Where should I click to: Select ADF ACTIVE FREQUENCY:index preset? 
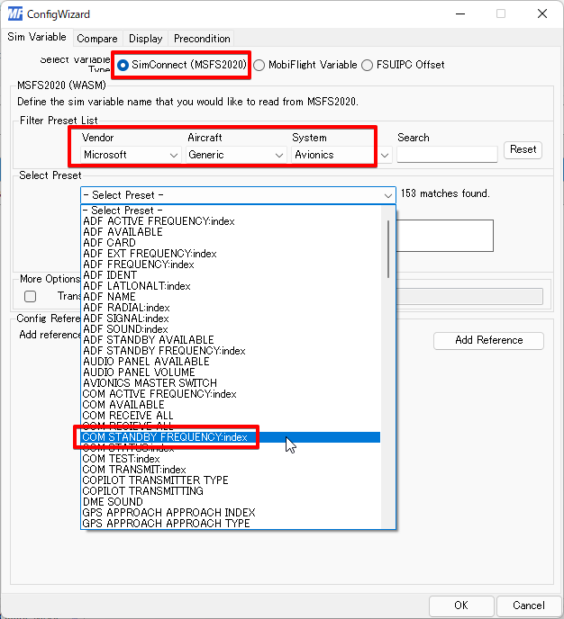(231, 221)
